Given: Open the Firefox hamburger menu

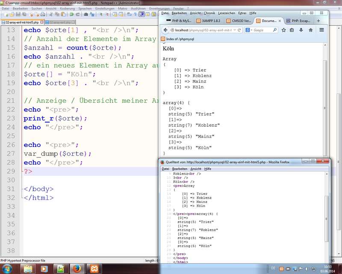Looking at the screenshot, I should [x=321, y=30].
